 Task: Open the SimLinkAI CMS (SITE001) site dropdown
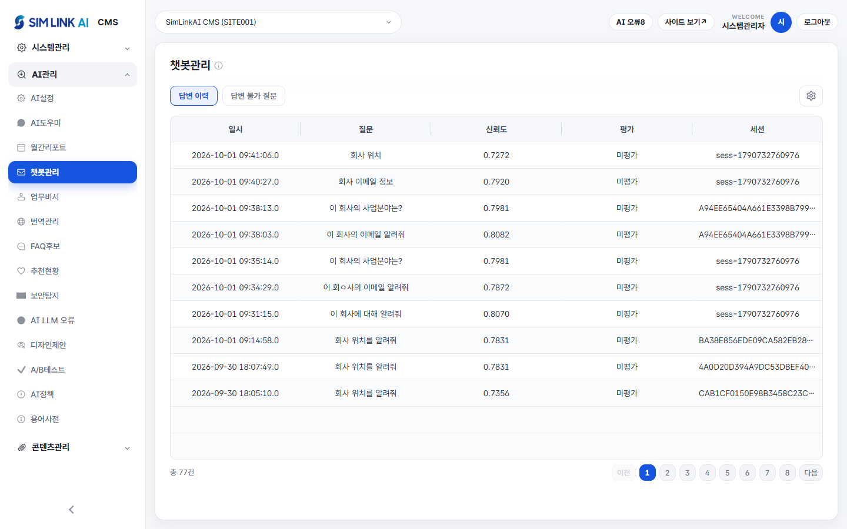[278, 22]
